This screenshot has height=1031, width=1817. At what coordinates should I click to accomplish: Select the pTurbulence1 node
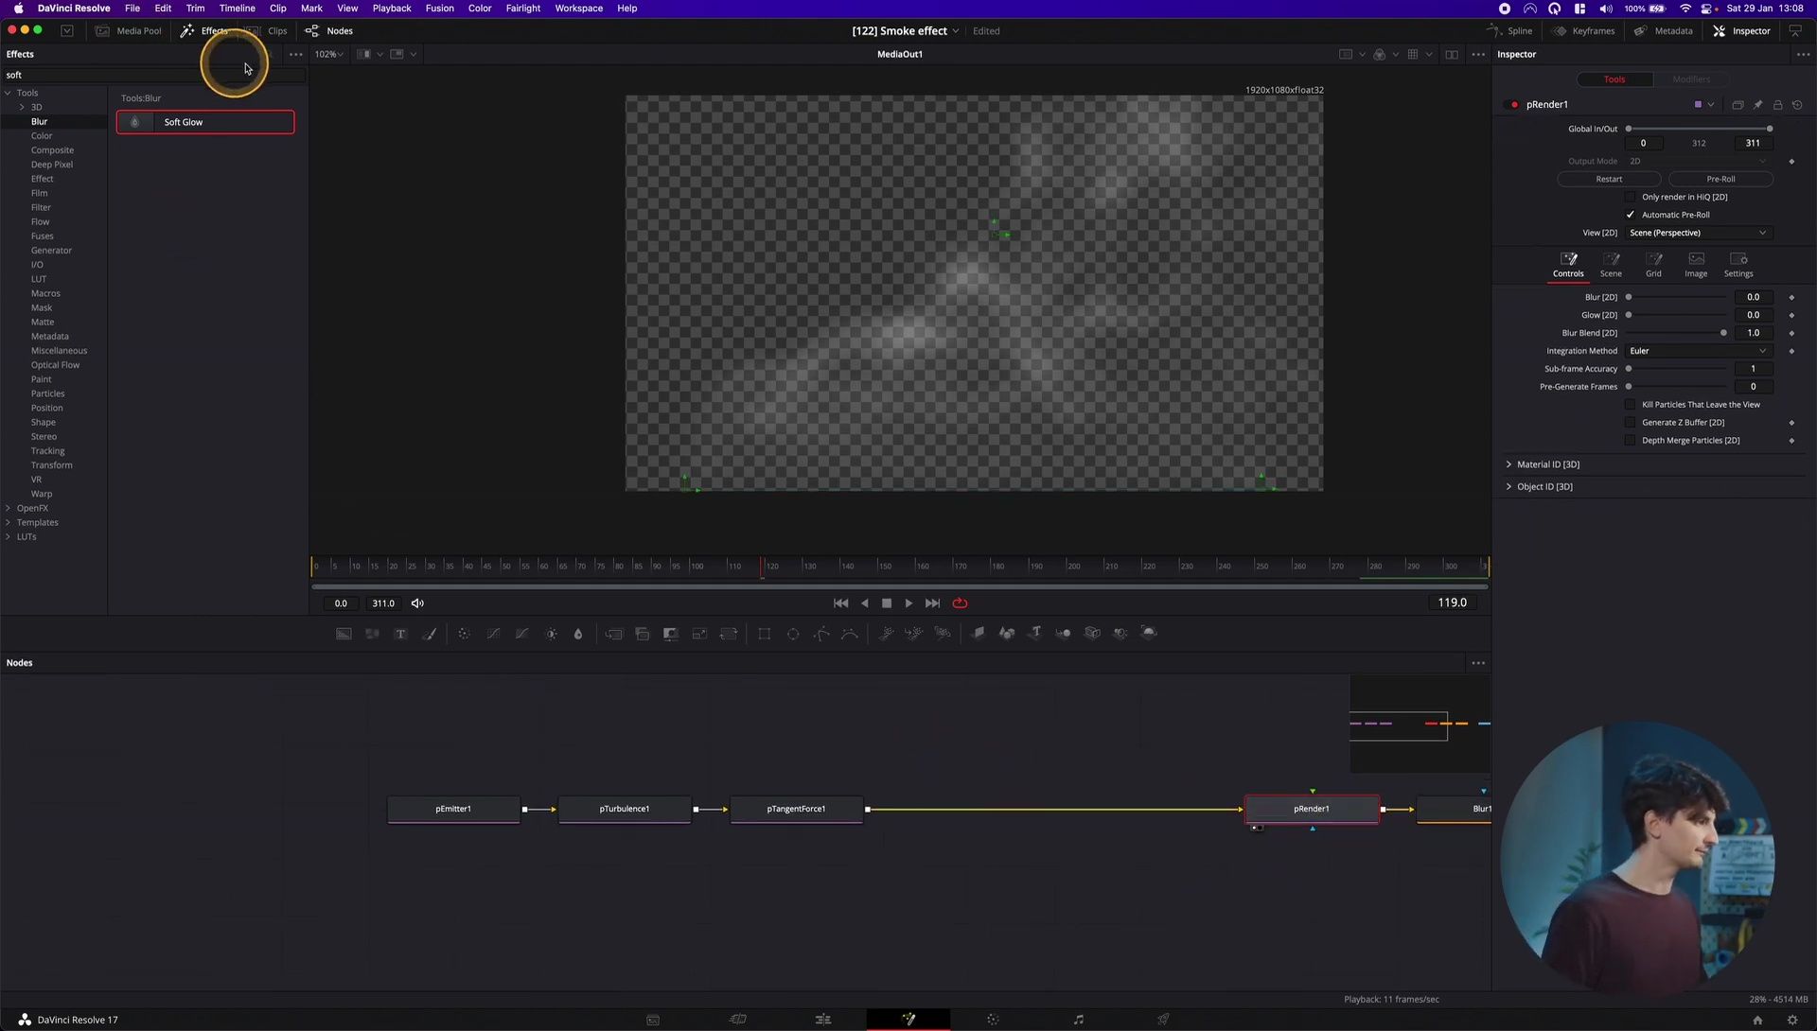625,810
